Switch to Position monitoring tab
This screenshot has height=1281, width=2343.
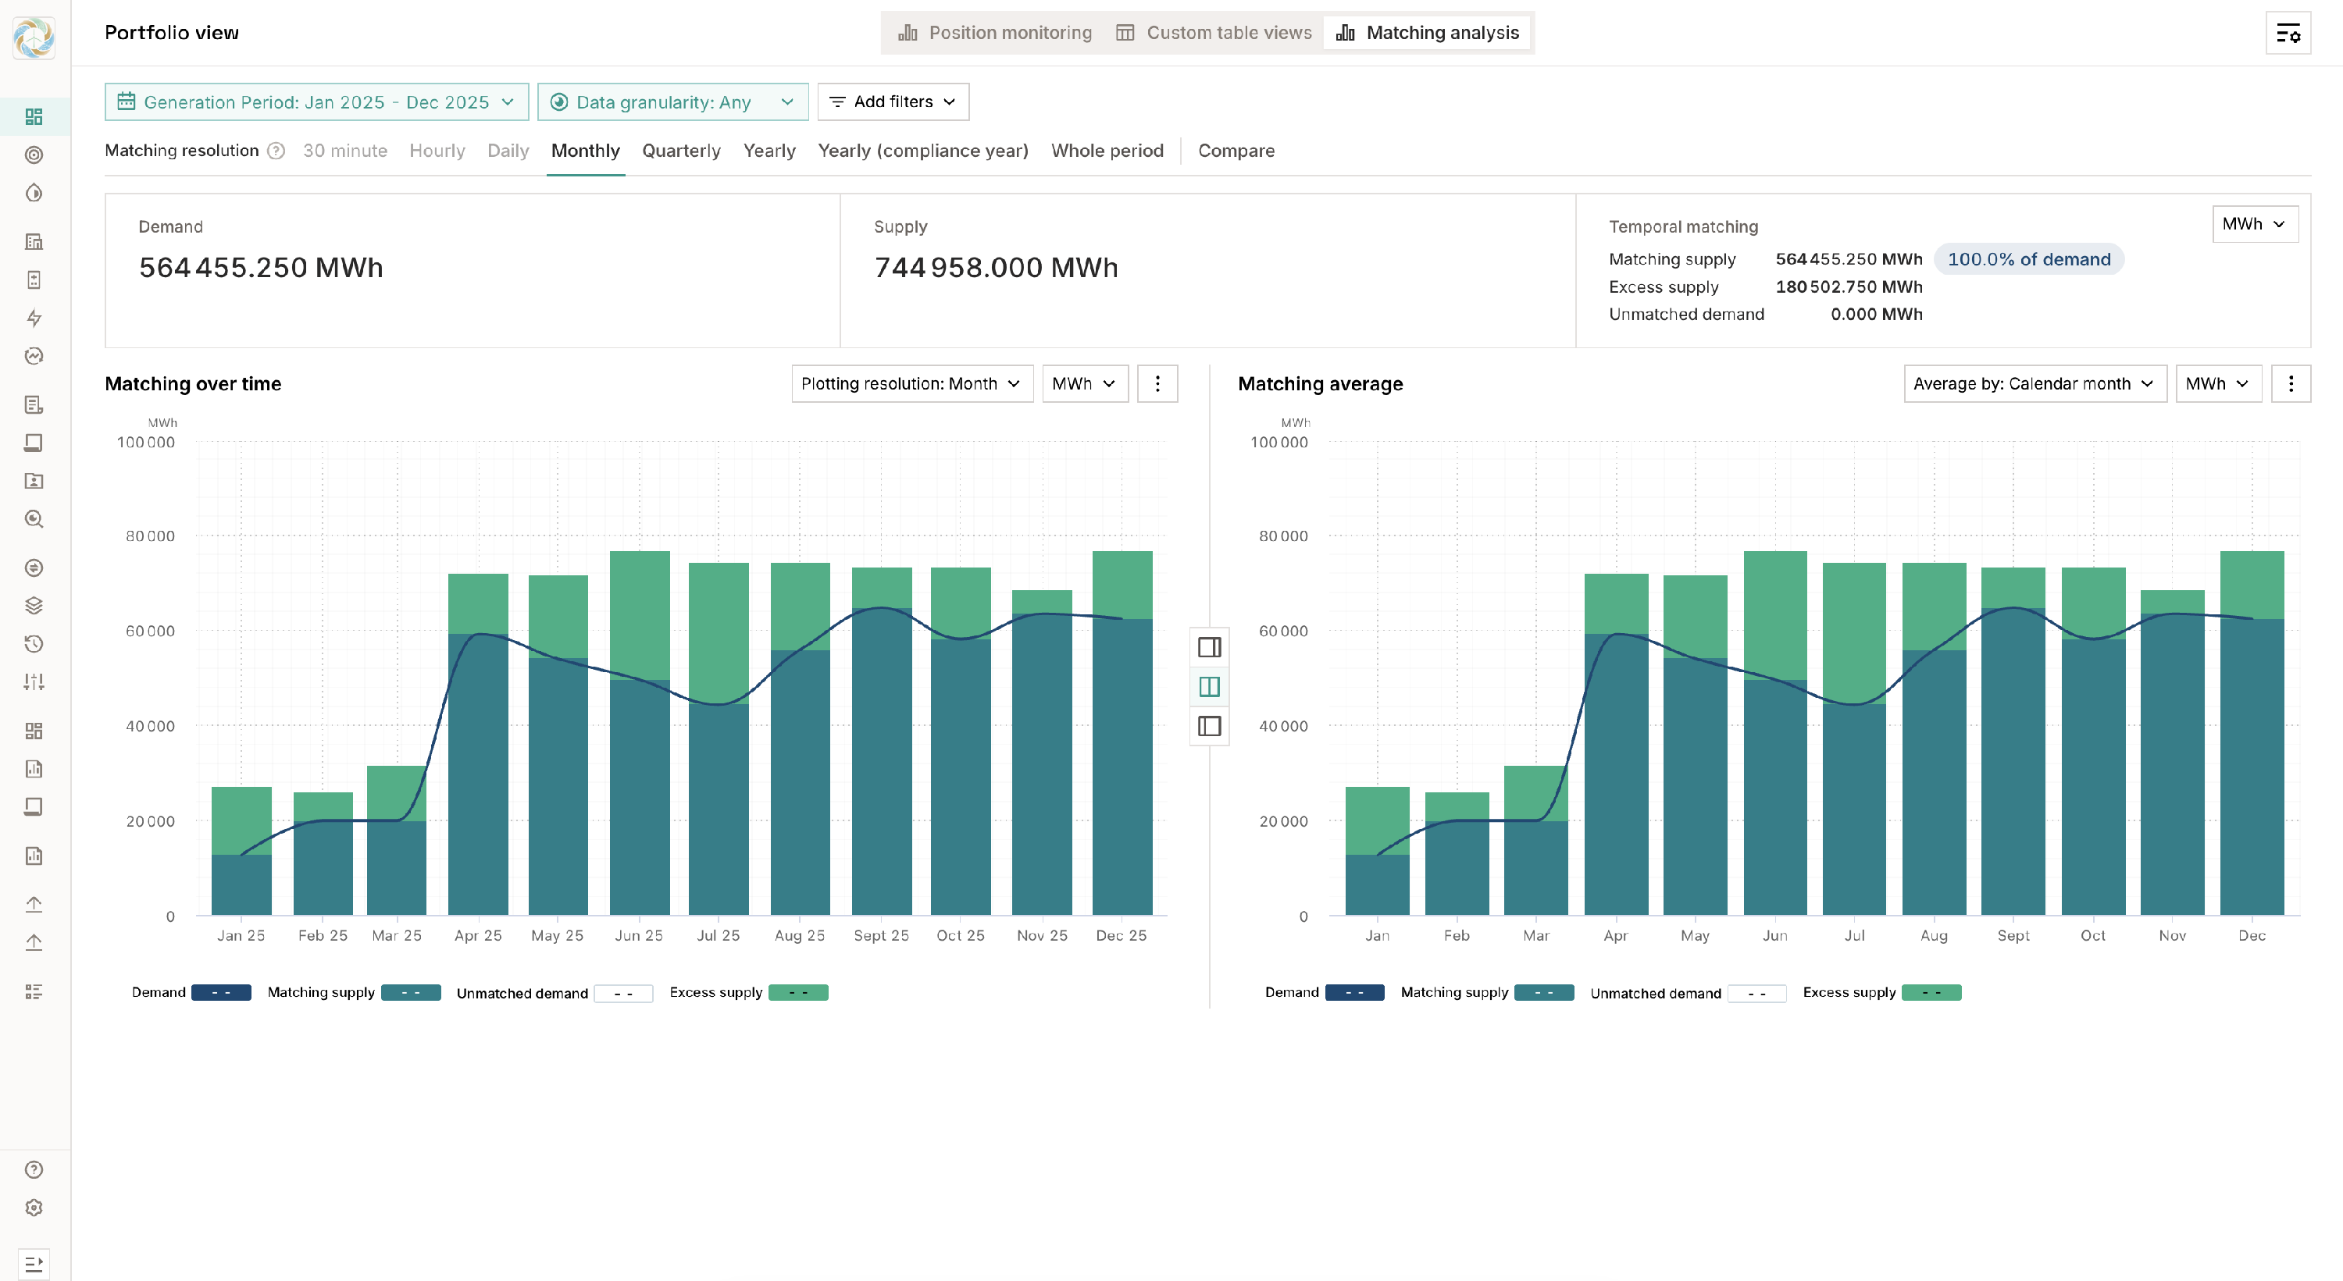tap(995, 33)
